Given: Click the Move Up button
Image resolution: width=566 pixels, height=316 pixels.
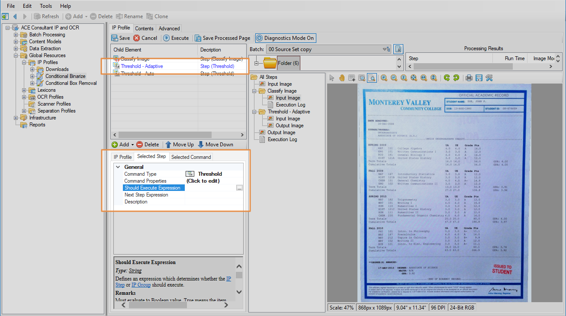Looking at the screenshot, I should click(x=180, y=145).
